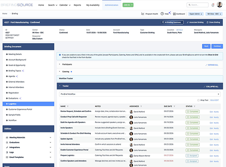Go to the Home menu item
The width and height of the screenshot is (226, 167).
(x=41, y=5)
